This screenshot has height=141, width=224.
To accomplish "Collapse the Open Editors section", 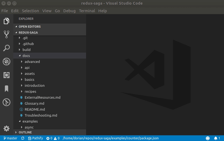I will (50, 27).
